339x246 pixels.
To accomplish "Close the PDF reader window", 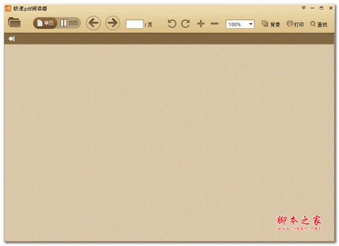I will tap(331, 8).
